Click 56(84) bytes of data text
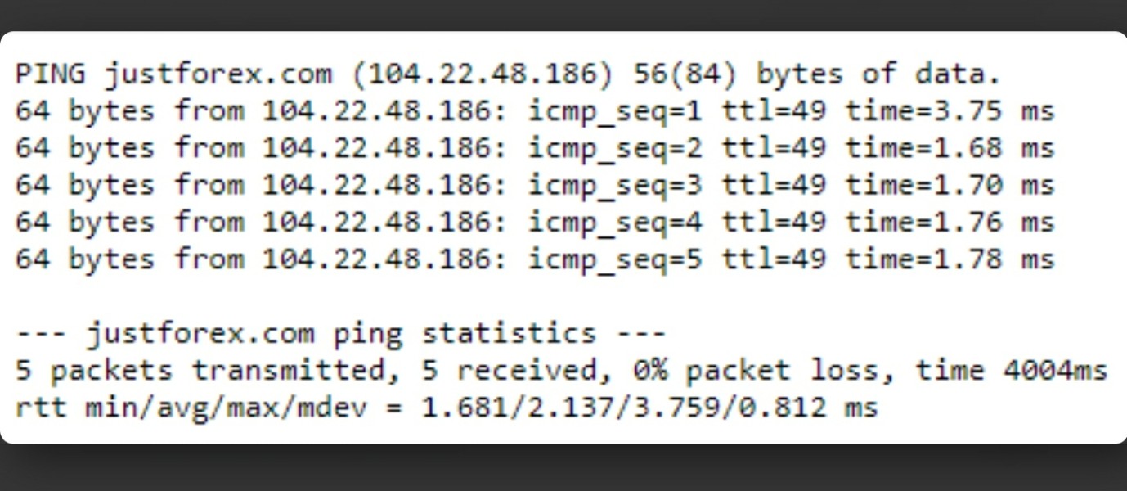1127x491 pixels. (817, 75)
